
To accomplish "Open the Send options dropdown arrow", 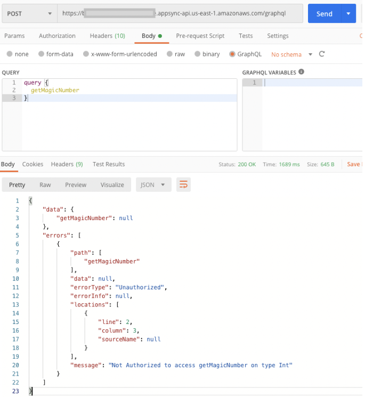I will coord(349,14).
